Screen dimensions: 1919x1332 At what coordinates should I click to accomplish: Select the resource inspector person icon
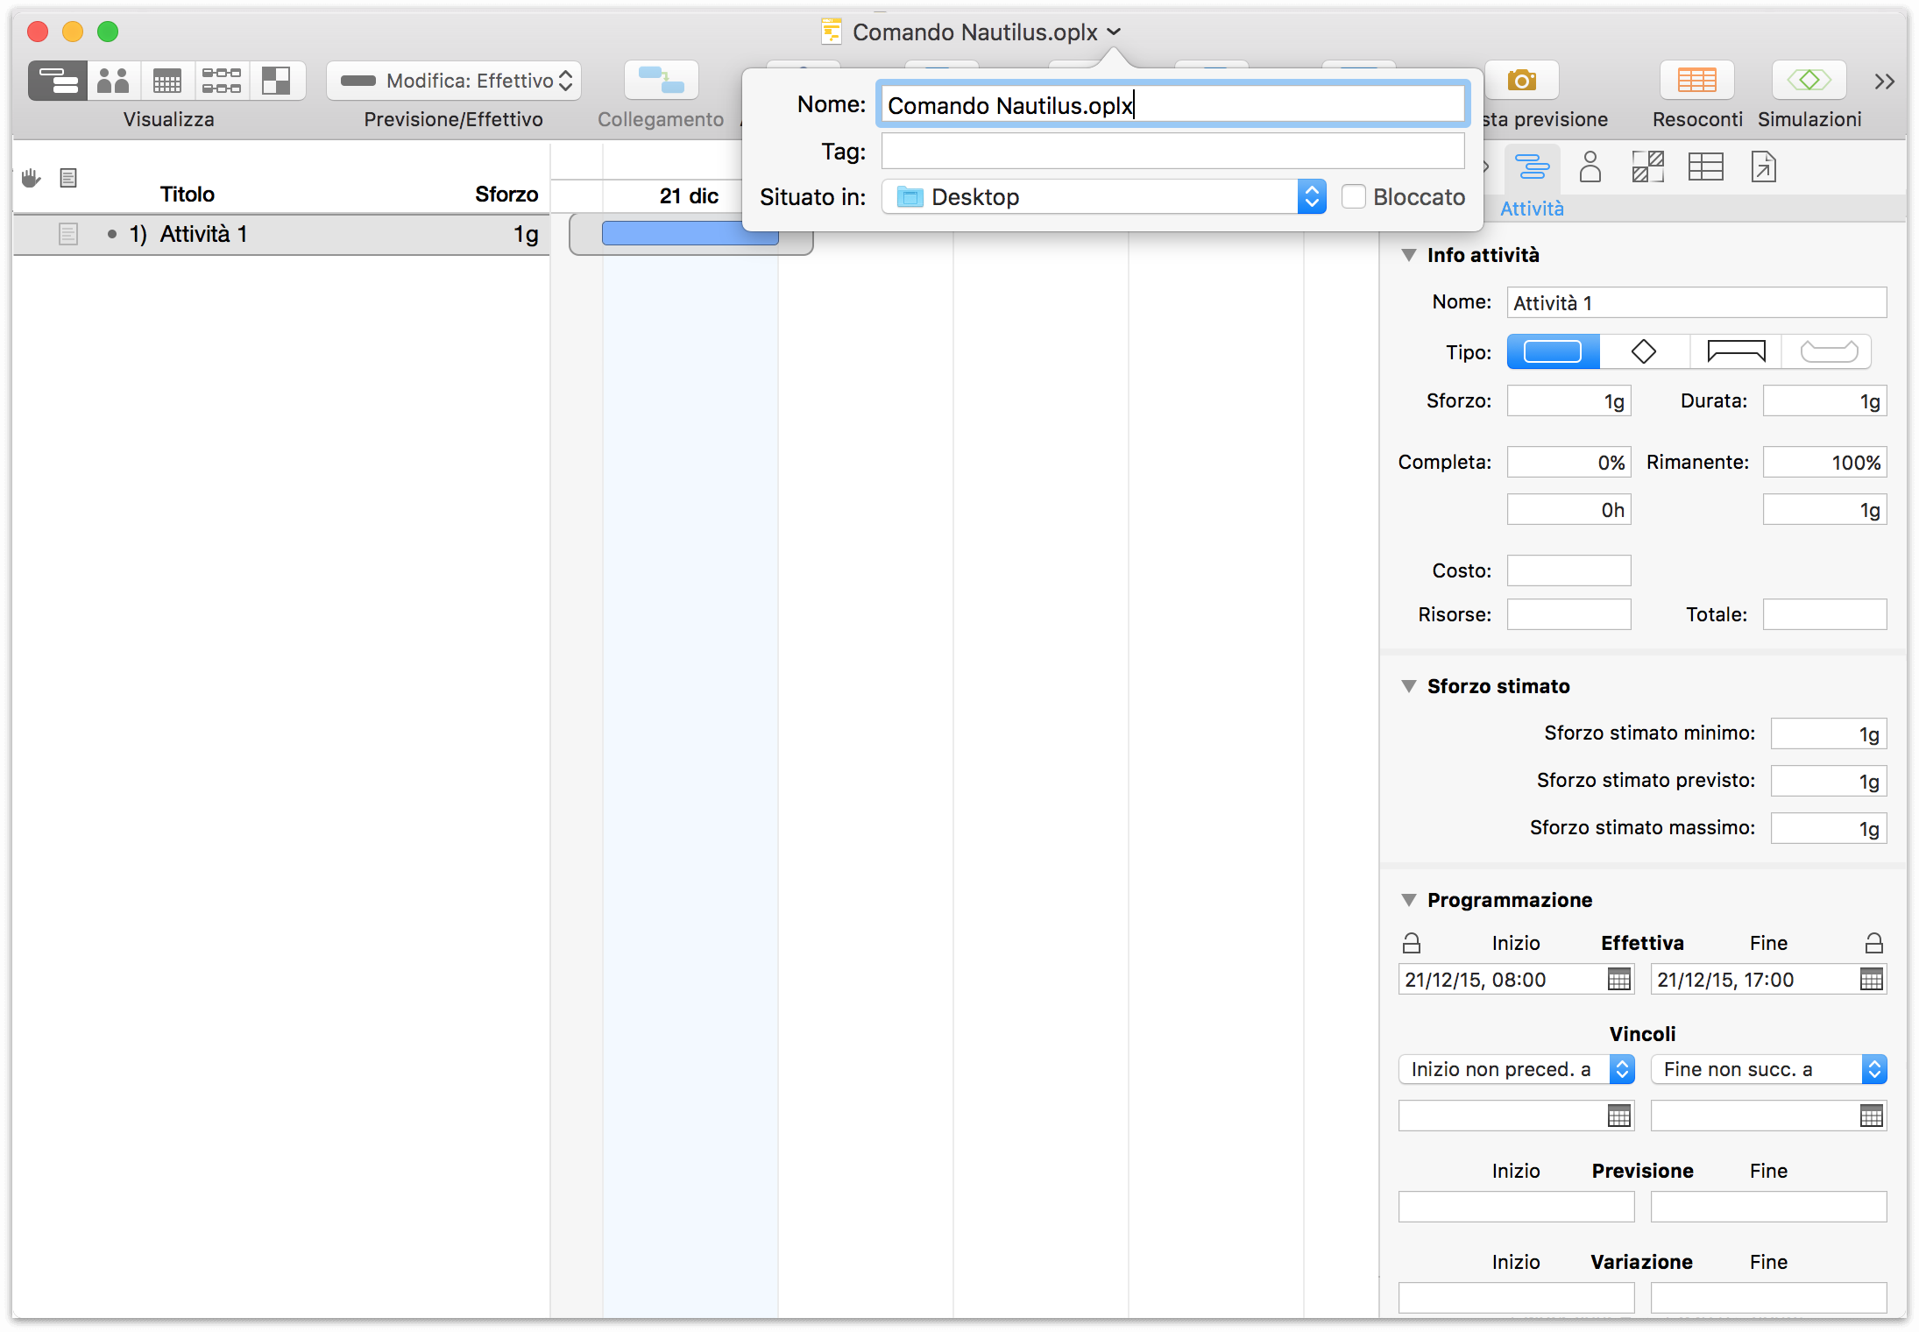point(1590,166)
